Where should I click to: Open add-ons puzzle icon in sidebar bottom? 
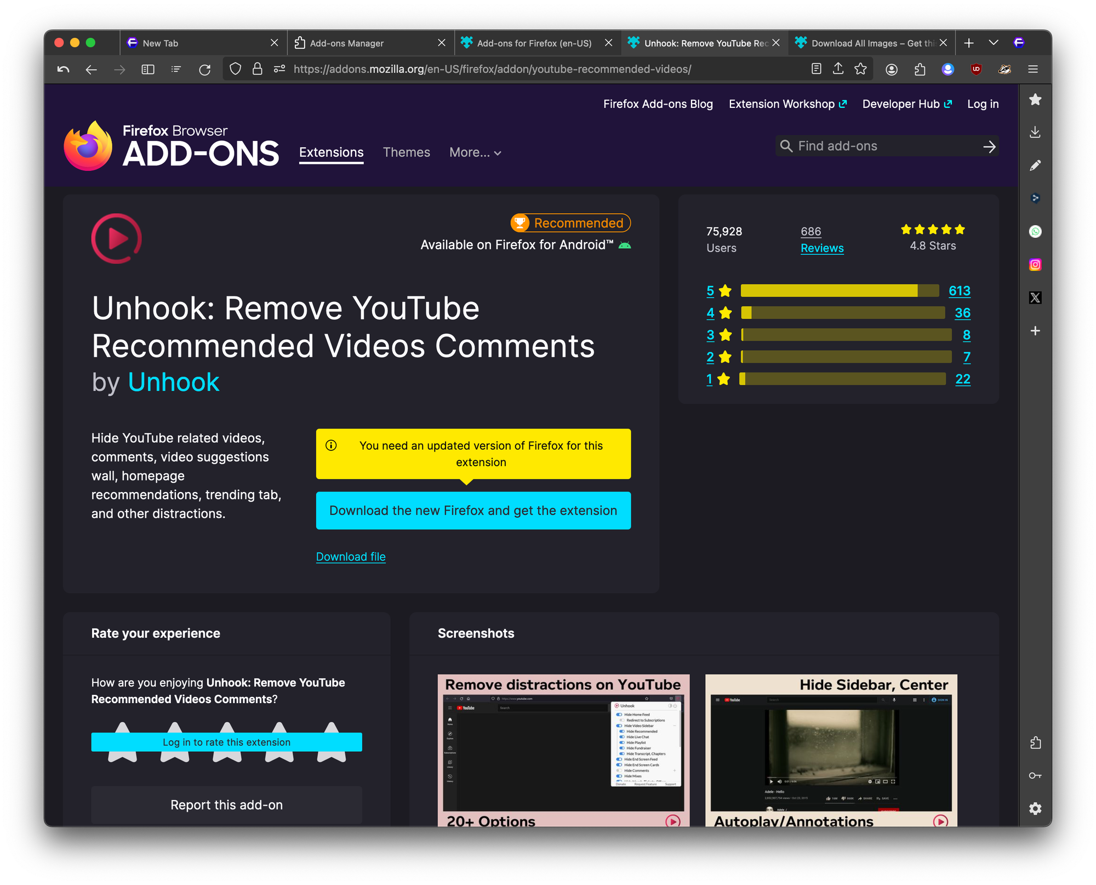(1035, 743)
